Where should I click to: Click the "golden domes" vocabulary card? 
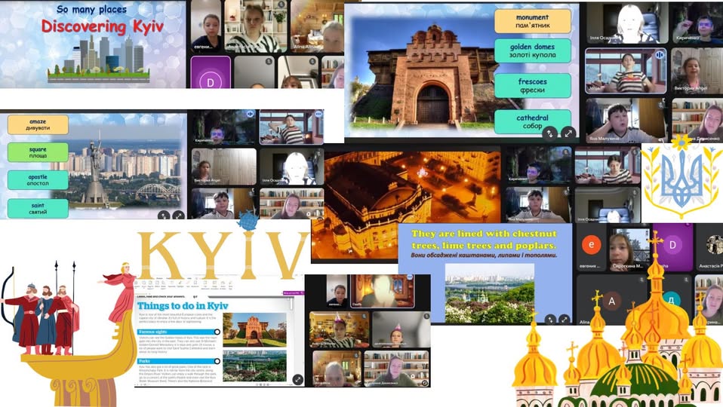click(x=532, y=51)
